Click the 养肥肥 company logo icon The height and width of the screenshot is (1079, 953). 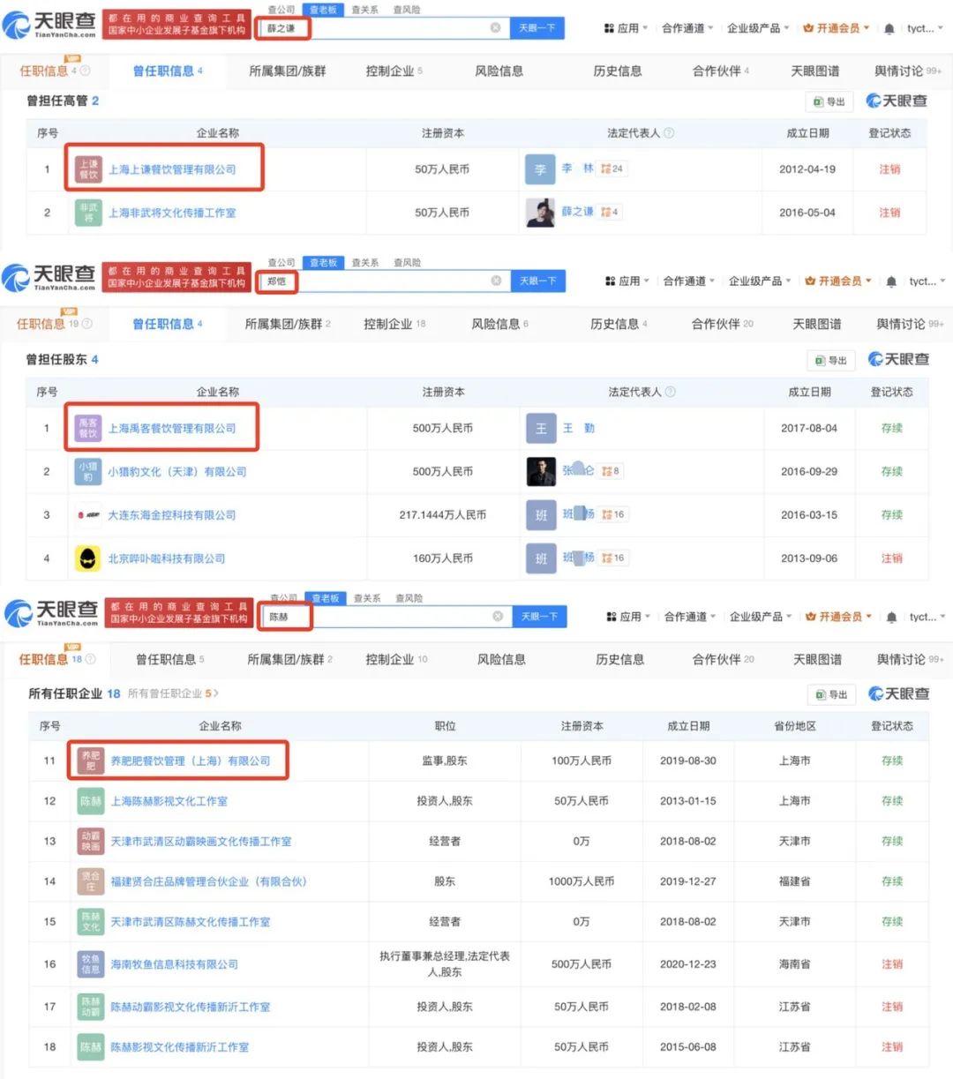point(91,761)
